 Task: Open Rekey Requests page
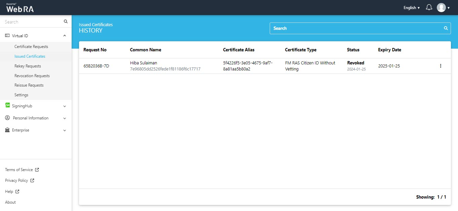coord(28,66)
